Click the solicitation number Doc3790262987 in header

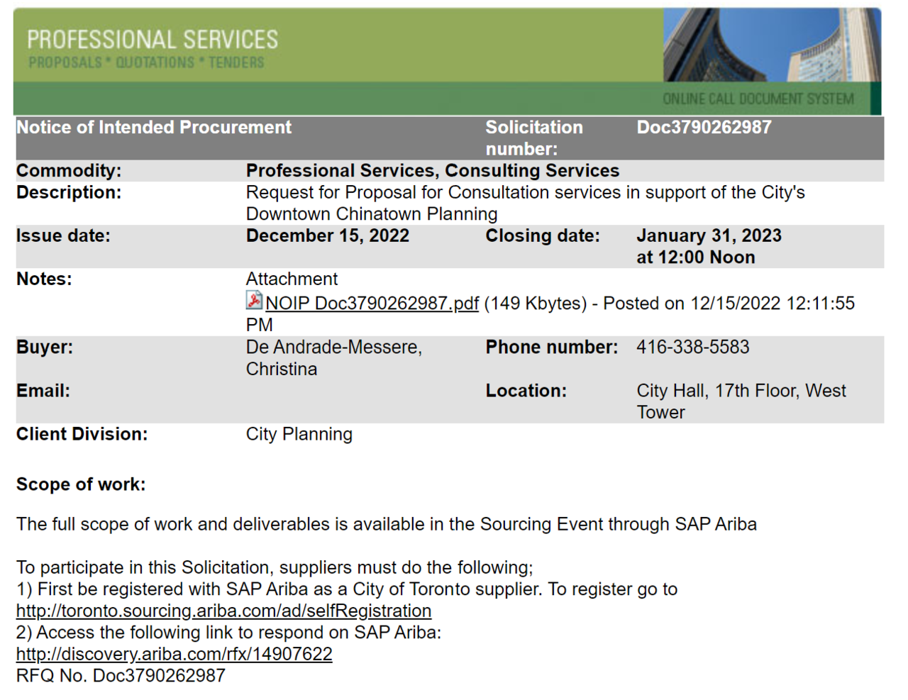[704, 128]
